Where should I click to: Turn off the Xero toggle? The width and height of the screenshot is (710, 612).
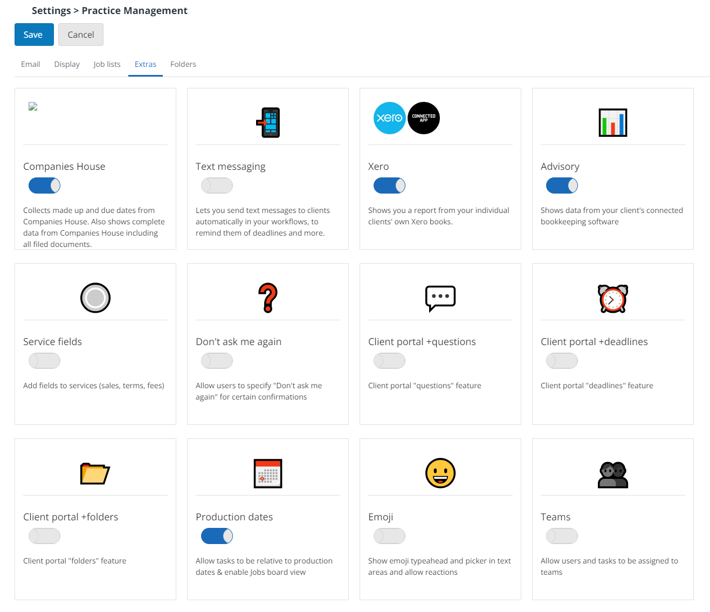[389, 185]
